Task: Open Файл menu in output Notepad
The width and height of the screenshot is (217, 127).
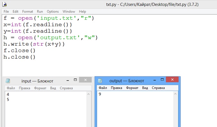Action: (103, 88)
